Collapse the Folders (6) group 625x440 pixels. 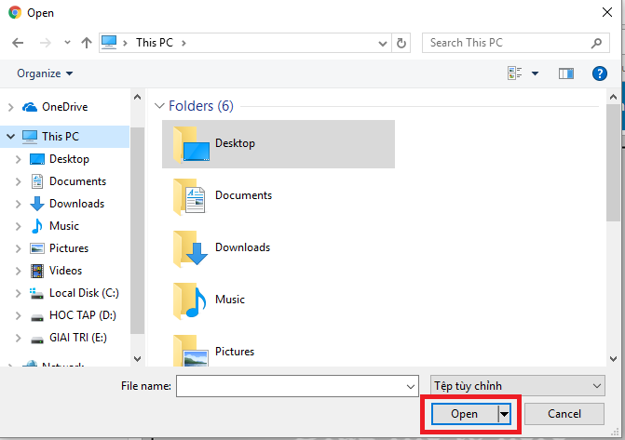click(159, 106)
